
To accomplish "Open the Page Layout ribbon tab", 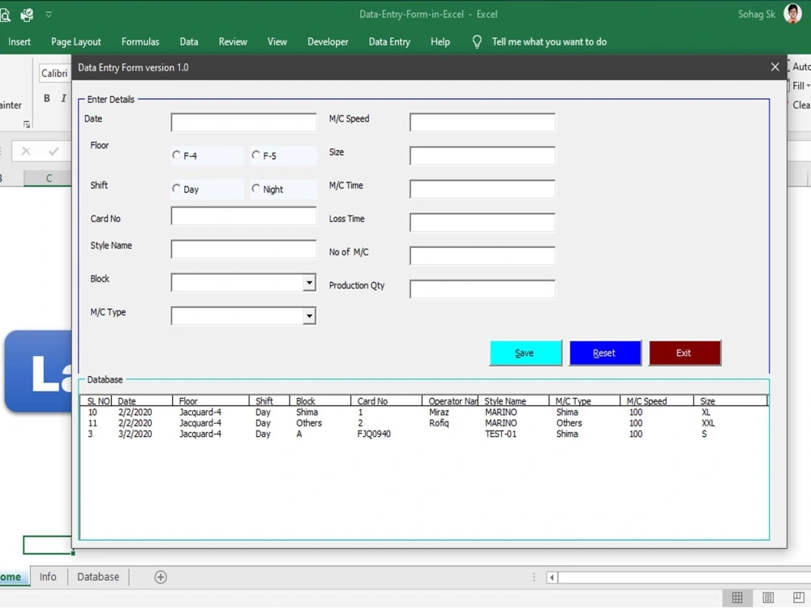I will point(76,42).
